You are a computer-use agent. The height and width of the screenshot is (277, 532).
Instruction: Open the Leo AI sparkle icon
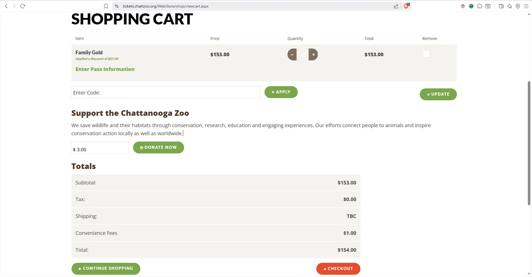coord(510,6)
